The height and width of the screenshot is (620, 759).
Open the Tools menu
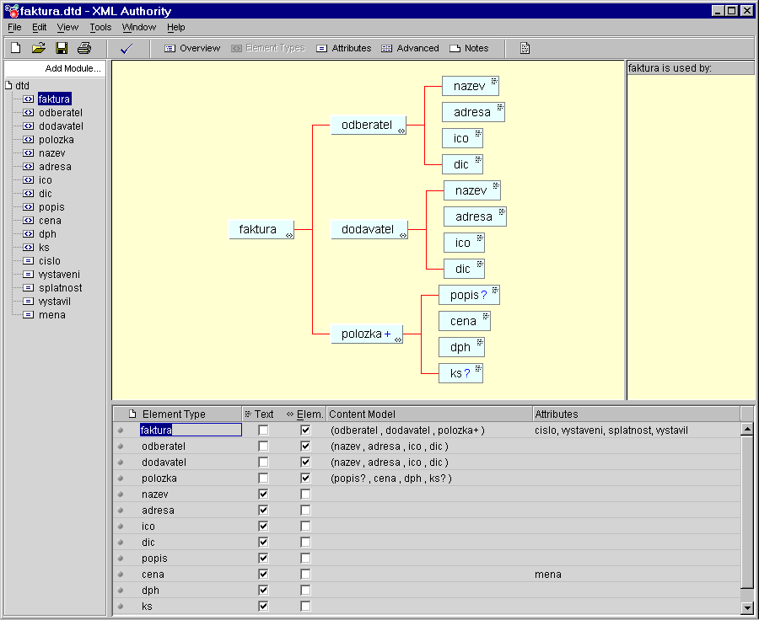point(100,27)
